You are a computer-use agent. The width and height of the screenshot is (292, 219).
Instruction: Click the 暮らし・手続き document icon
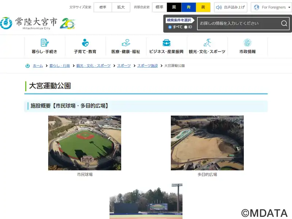[45, 43]
